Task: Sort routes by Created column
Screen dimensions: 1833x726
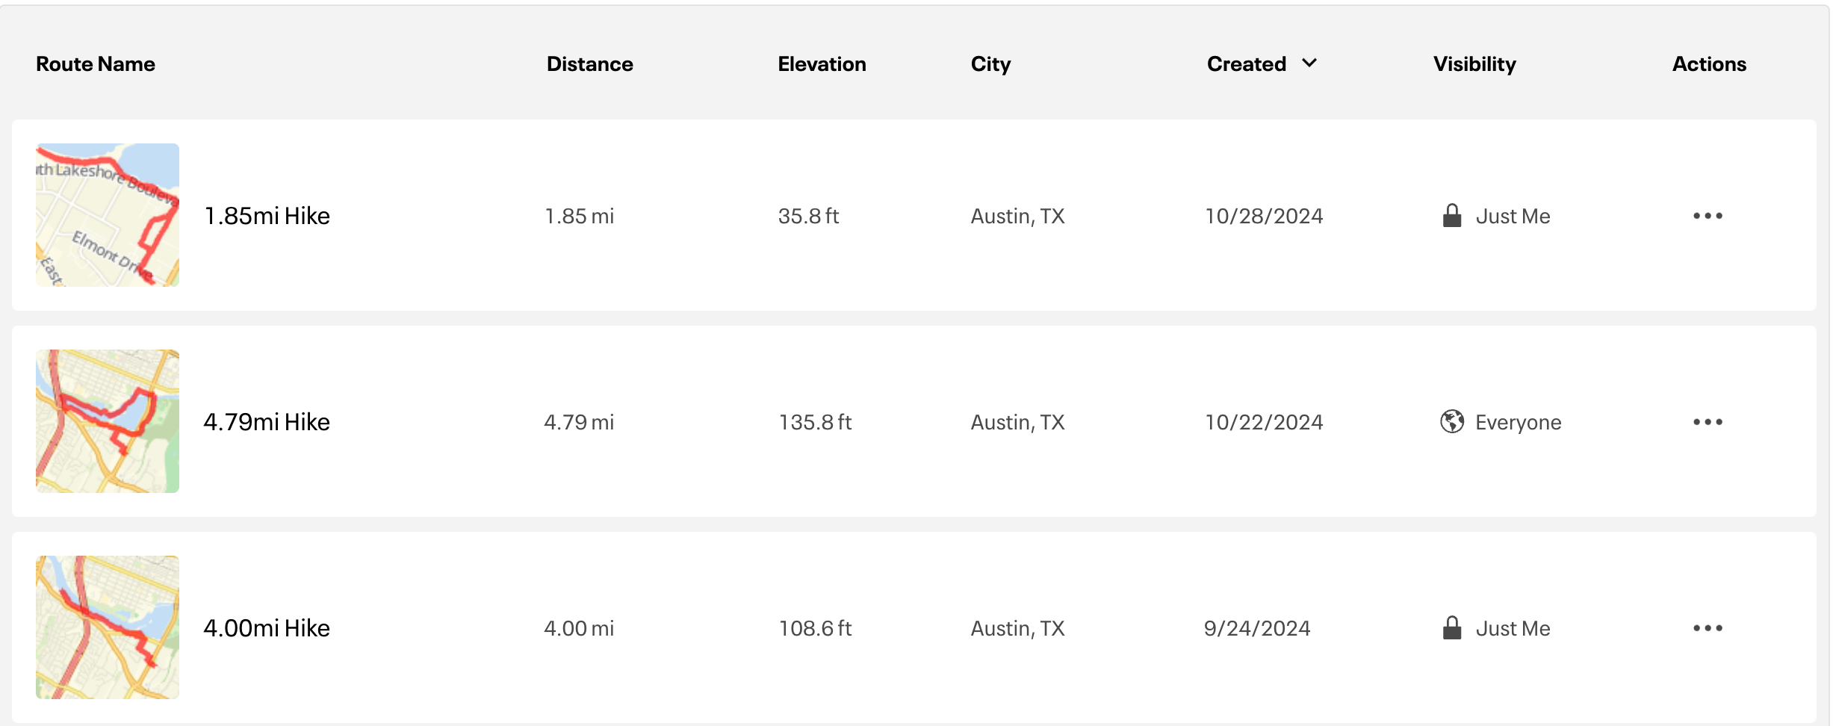Action: coord(1246,64)
